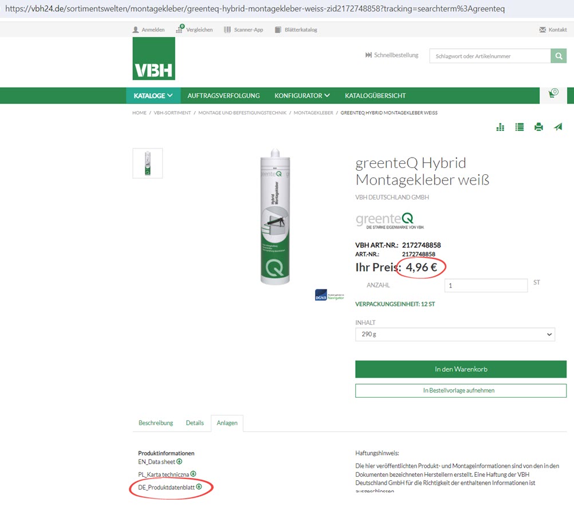Click the large product cartridge image
The width and height of the screenshot is (574, 506).
coord(275,217)
